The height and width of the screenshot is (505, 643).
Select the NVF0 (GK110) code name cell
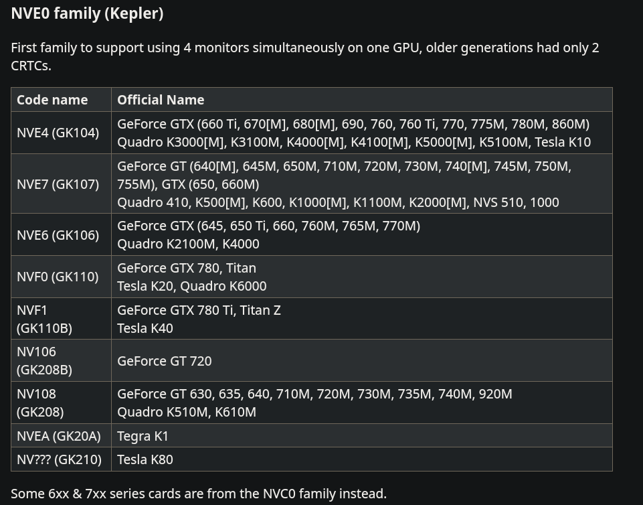tap(58, 277)
